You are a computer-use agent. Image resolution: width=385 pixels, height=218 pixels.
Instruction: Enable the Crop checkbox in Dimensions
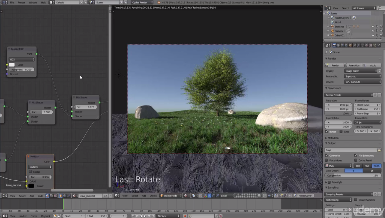341,131
